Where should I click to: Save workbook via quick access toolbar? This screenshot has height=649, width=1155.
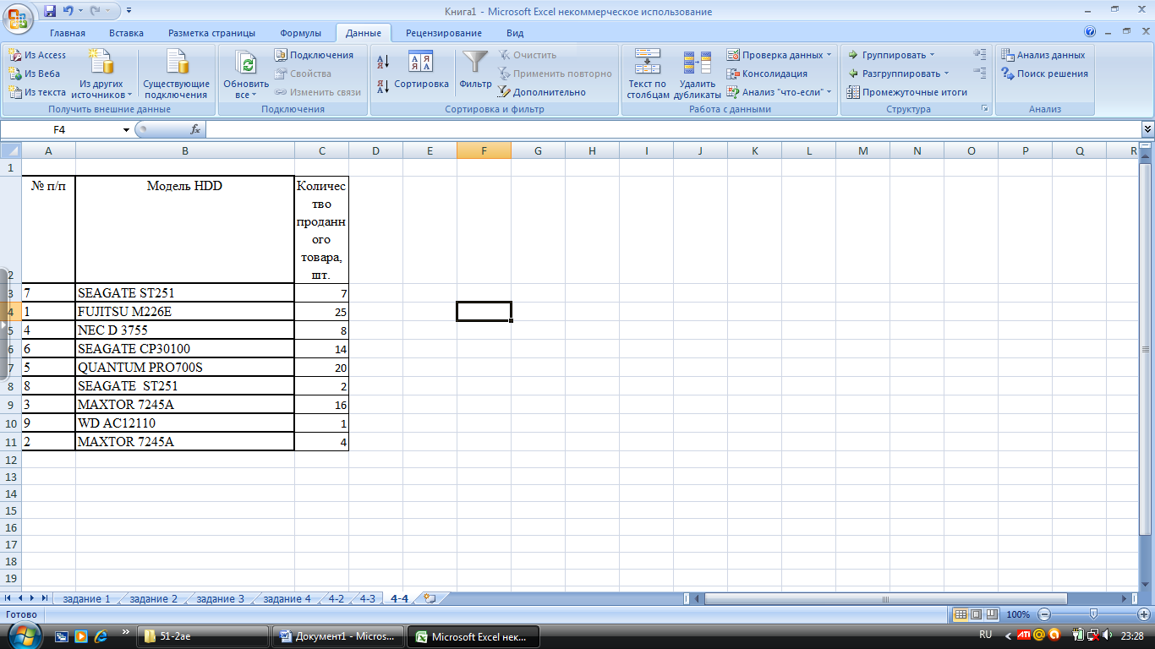pos(50,12)
